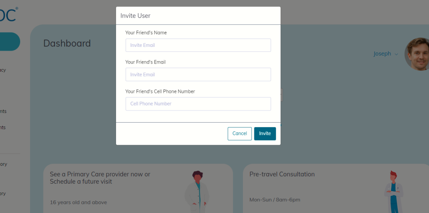
Task: Click the Your Friend's Name label
Action: point(146,33)
